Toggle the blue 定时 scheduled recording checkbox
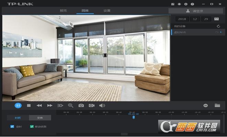The image size is (227, 137). [12, 127]
